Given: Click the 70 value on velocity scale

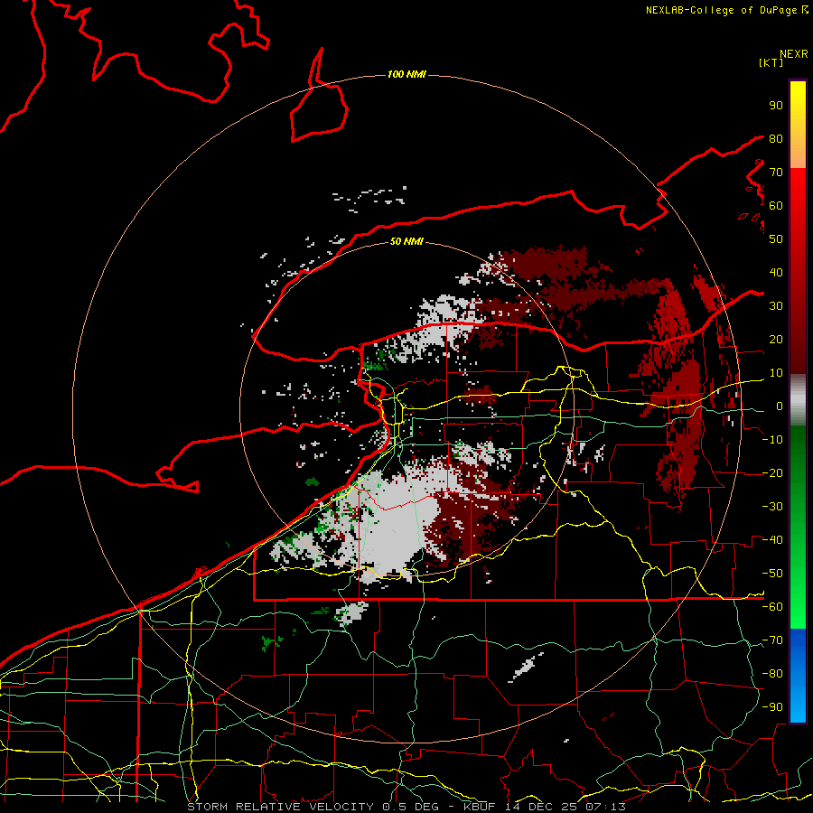Looking at the screenshot, I should 776,173.
